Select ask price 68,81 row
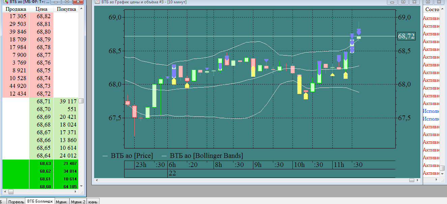The height and width of the screenshot is (204, 447). pos(41,24)
